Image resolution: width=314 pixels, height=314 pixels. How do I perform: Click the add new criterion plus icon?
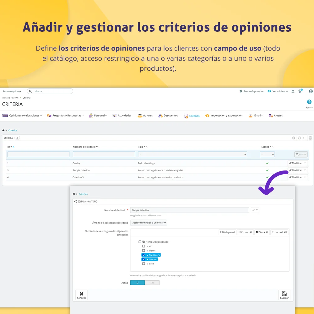[294, 138]
